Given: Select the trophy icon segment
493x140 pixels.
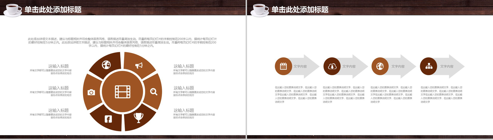Looking at the screenshot, I should point(138,117).
